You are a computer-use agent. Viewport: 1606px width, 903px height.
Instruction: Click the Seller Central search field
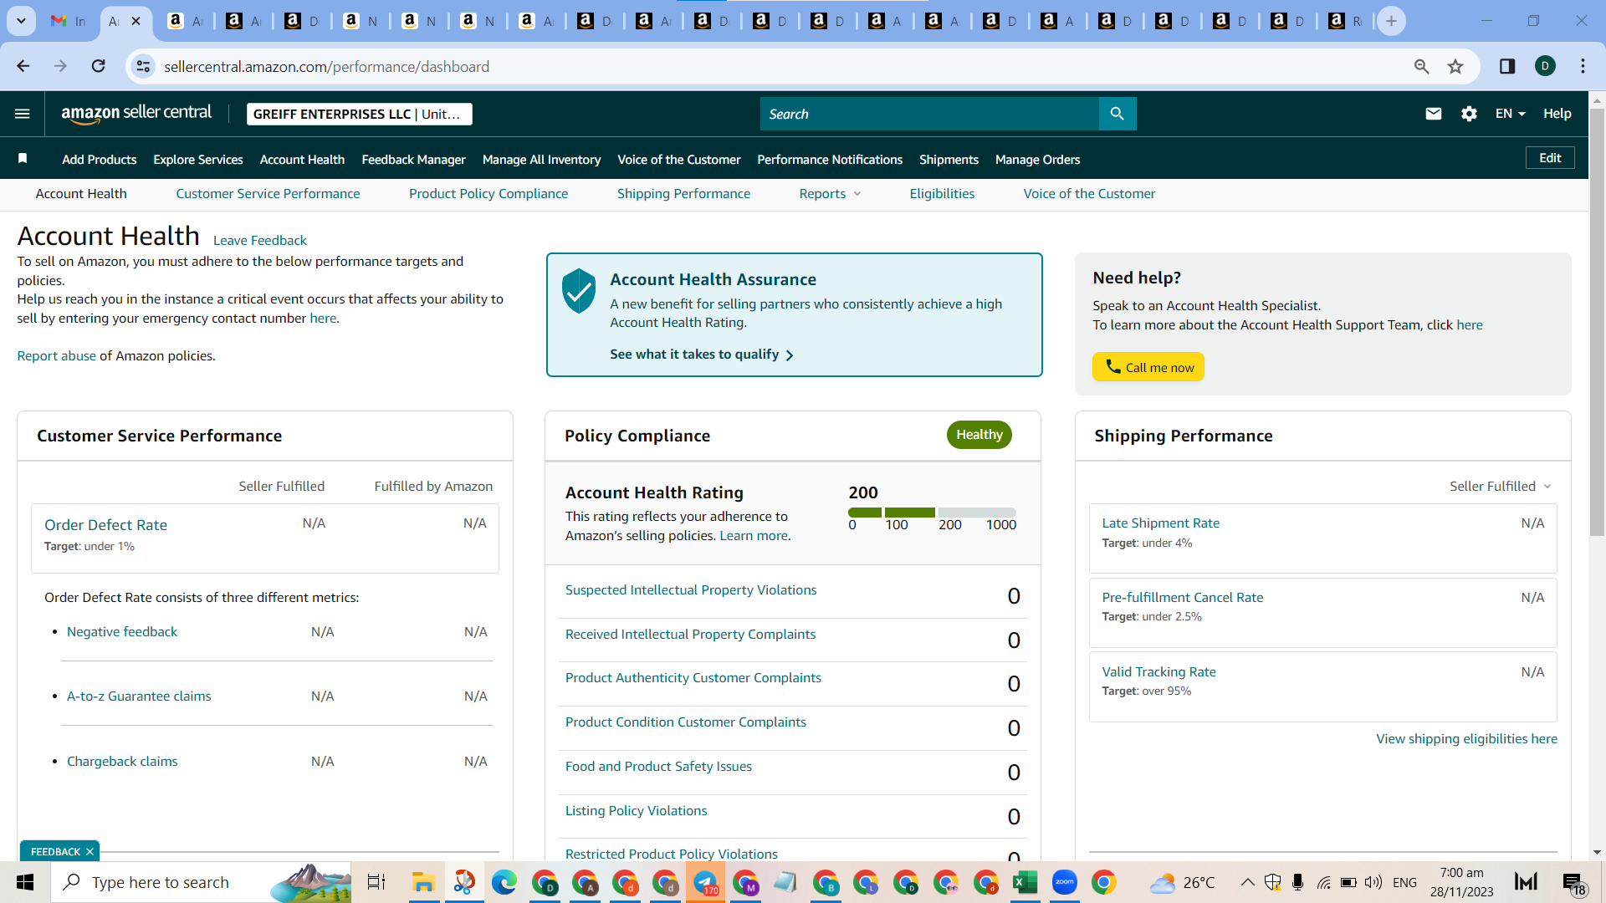929,114
